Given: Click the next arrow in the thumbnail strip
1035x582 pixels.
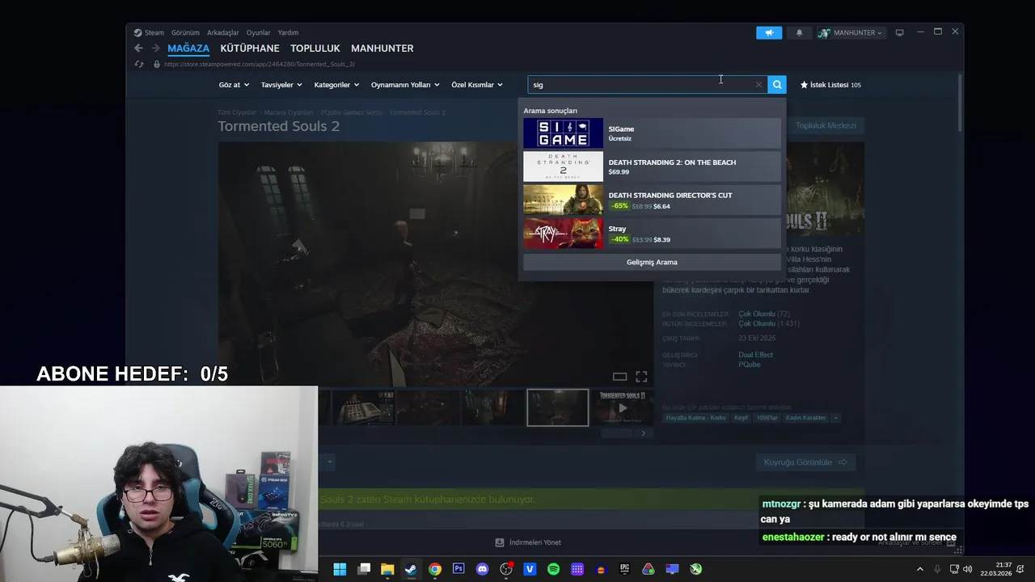Looking at the screenshot, I should [x=643, y=433].
